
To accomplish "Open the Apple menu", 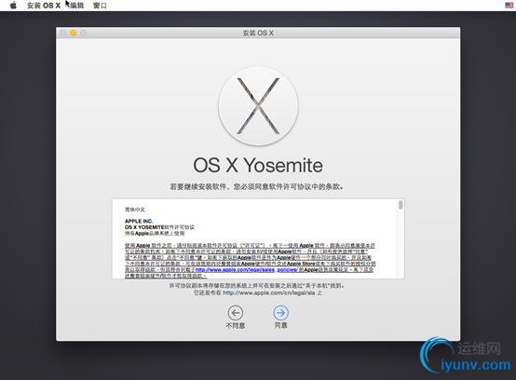I will click(x=13, y=6).
